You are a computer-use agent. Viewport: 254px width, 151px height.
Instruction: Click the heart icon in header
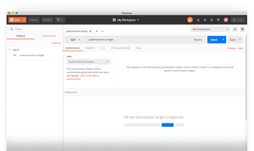(218, 20)
